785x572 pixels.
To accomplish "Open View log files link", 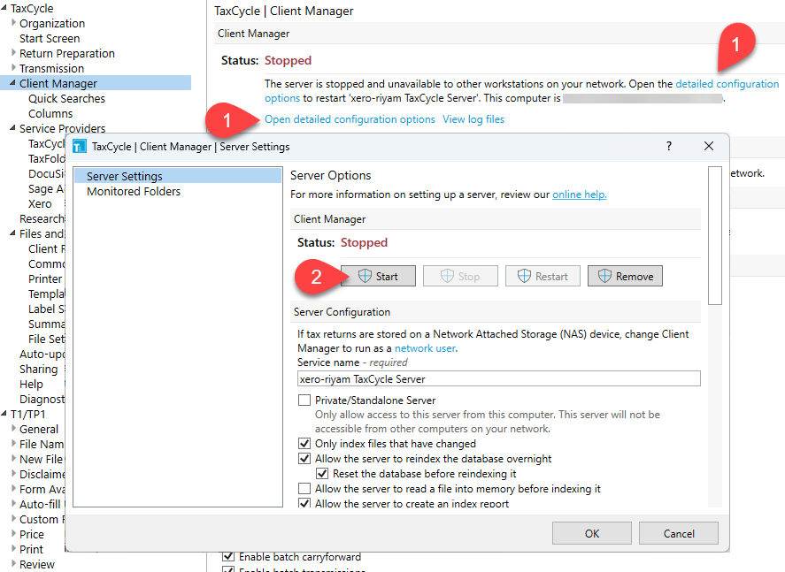I will [473, 119].
